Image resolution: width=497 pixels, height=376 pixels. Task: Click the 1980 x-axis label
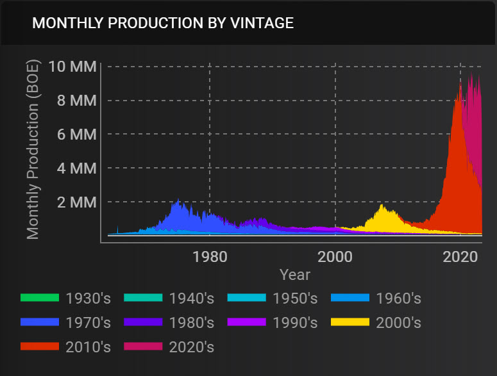pos(210,257)
